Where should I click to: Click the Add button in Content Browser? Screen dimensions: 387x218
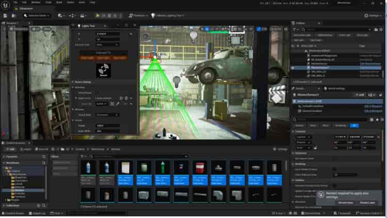(x=11, y=149)
